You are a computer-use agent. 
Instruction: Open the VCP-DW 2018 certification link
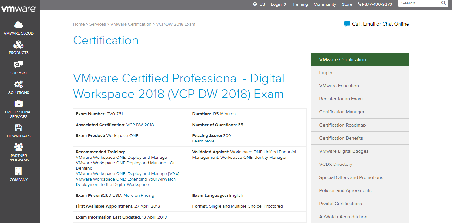point(140,125)
